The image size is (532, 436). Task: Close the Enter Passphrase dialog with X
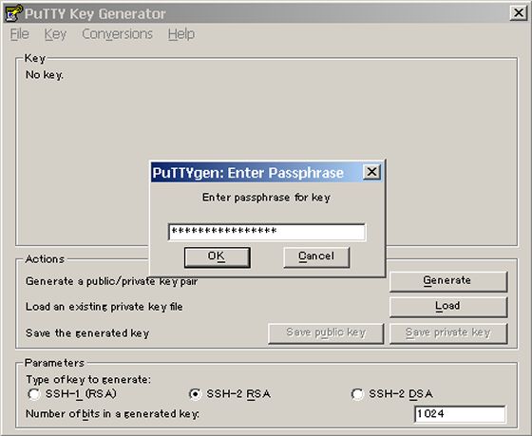point(371,172)
